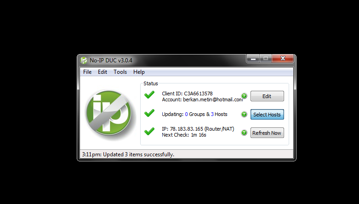Click the Refresh Now button
Screen dimensions: 359x204
click(267, 133)
